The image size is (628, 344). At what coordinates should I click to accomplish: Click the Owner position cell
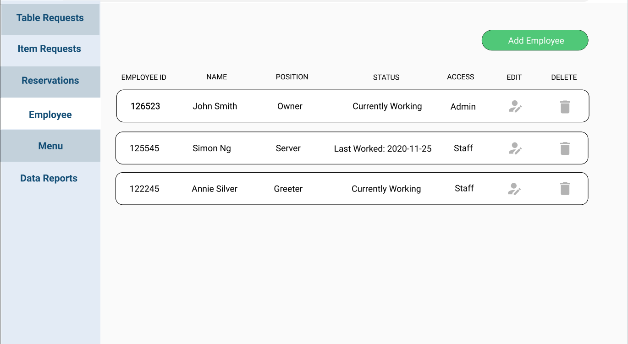(x=290, y=106)
